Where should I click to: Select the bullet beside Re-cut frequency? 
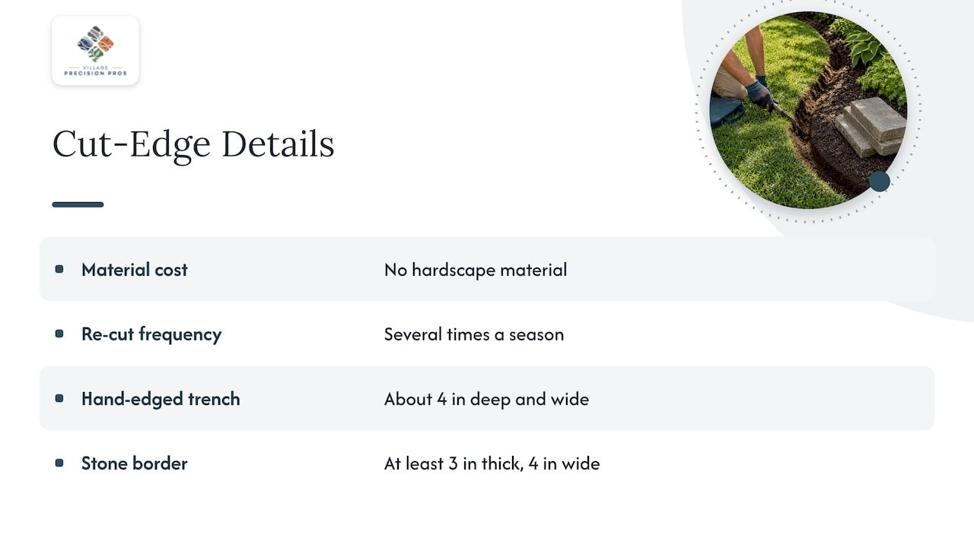click(59, 334)
